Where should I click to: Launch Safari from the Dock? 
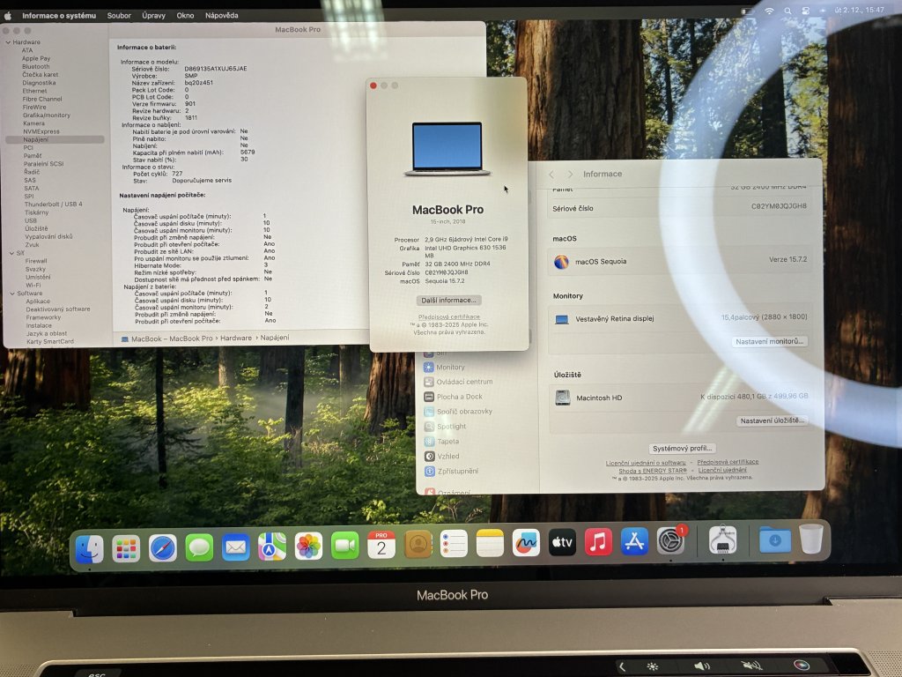pos(163,547)
